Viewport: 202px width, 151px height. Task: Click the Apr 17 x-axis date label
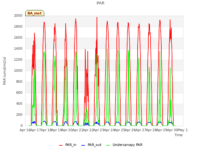35,130
